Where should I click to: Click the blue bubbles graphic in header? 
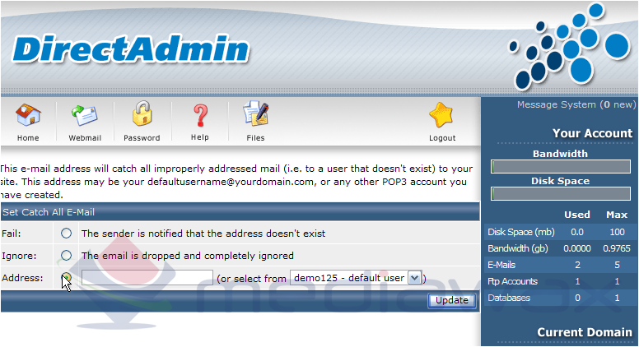[569, 45]
